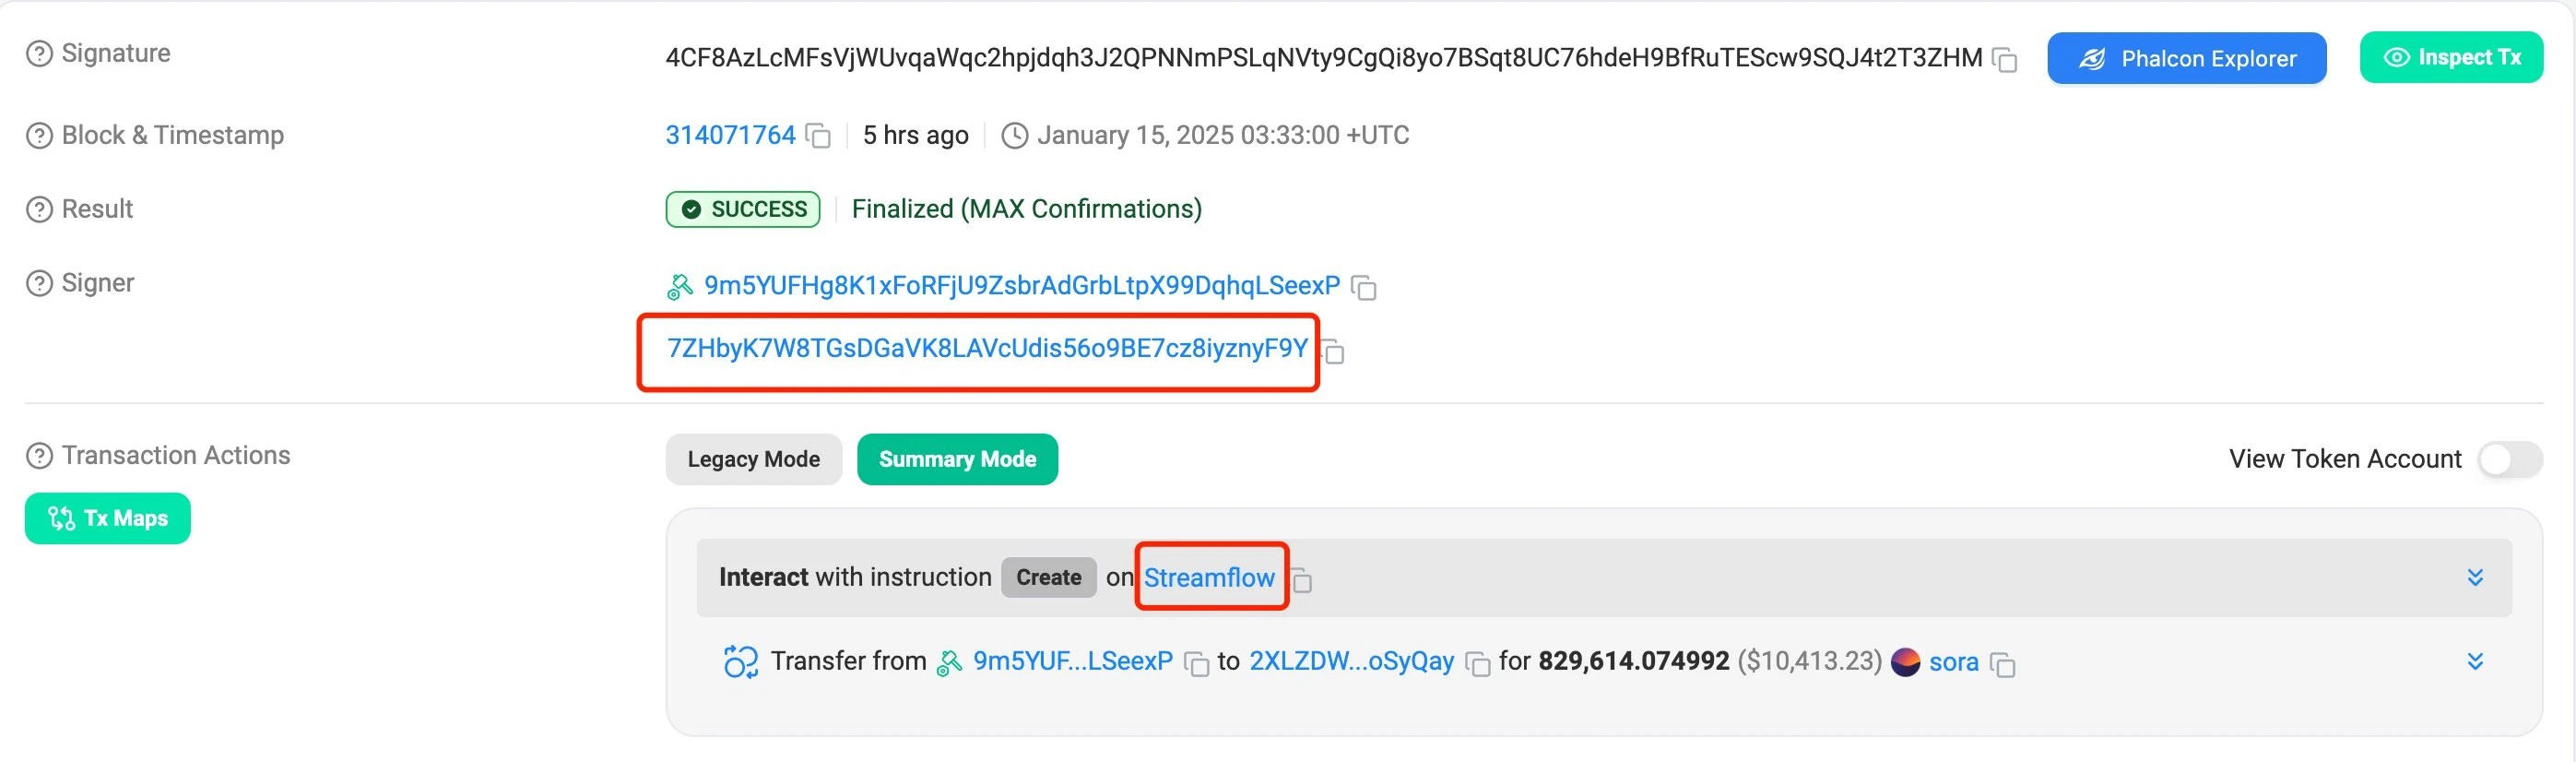Screen dimensions: 2576x762
Task: Click the Transaction Actions help icon
Action: [x=39, y=456]
